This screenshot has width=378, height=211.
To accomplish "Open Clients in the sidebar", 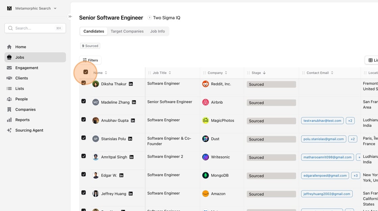I will [35, 78].
